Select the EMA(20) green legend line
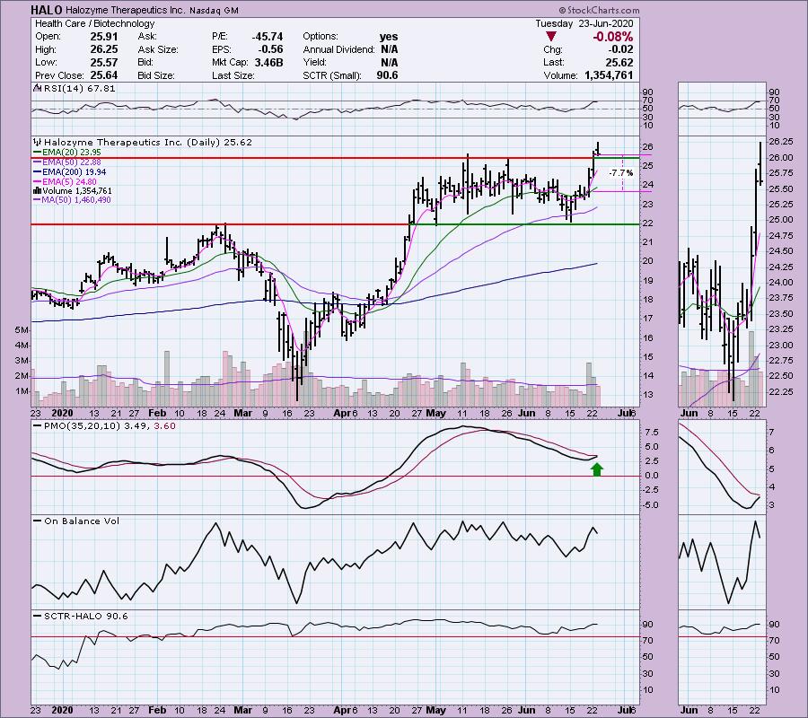This screenshot has width=808, height=718. pos(38,152)
